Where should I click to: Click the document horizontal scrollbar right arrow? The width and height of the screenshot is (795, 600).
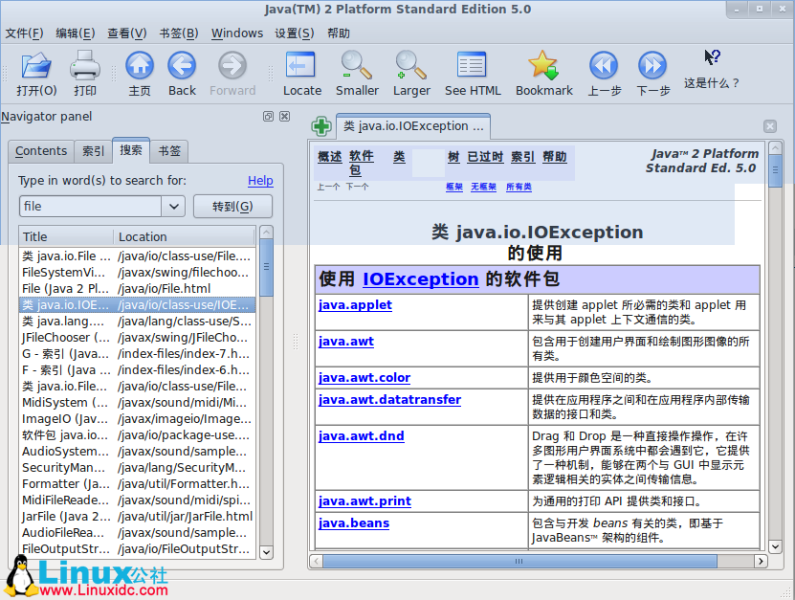tap(761, 561)
